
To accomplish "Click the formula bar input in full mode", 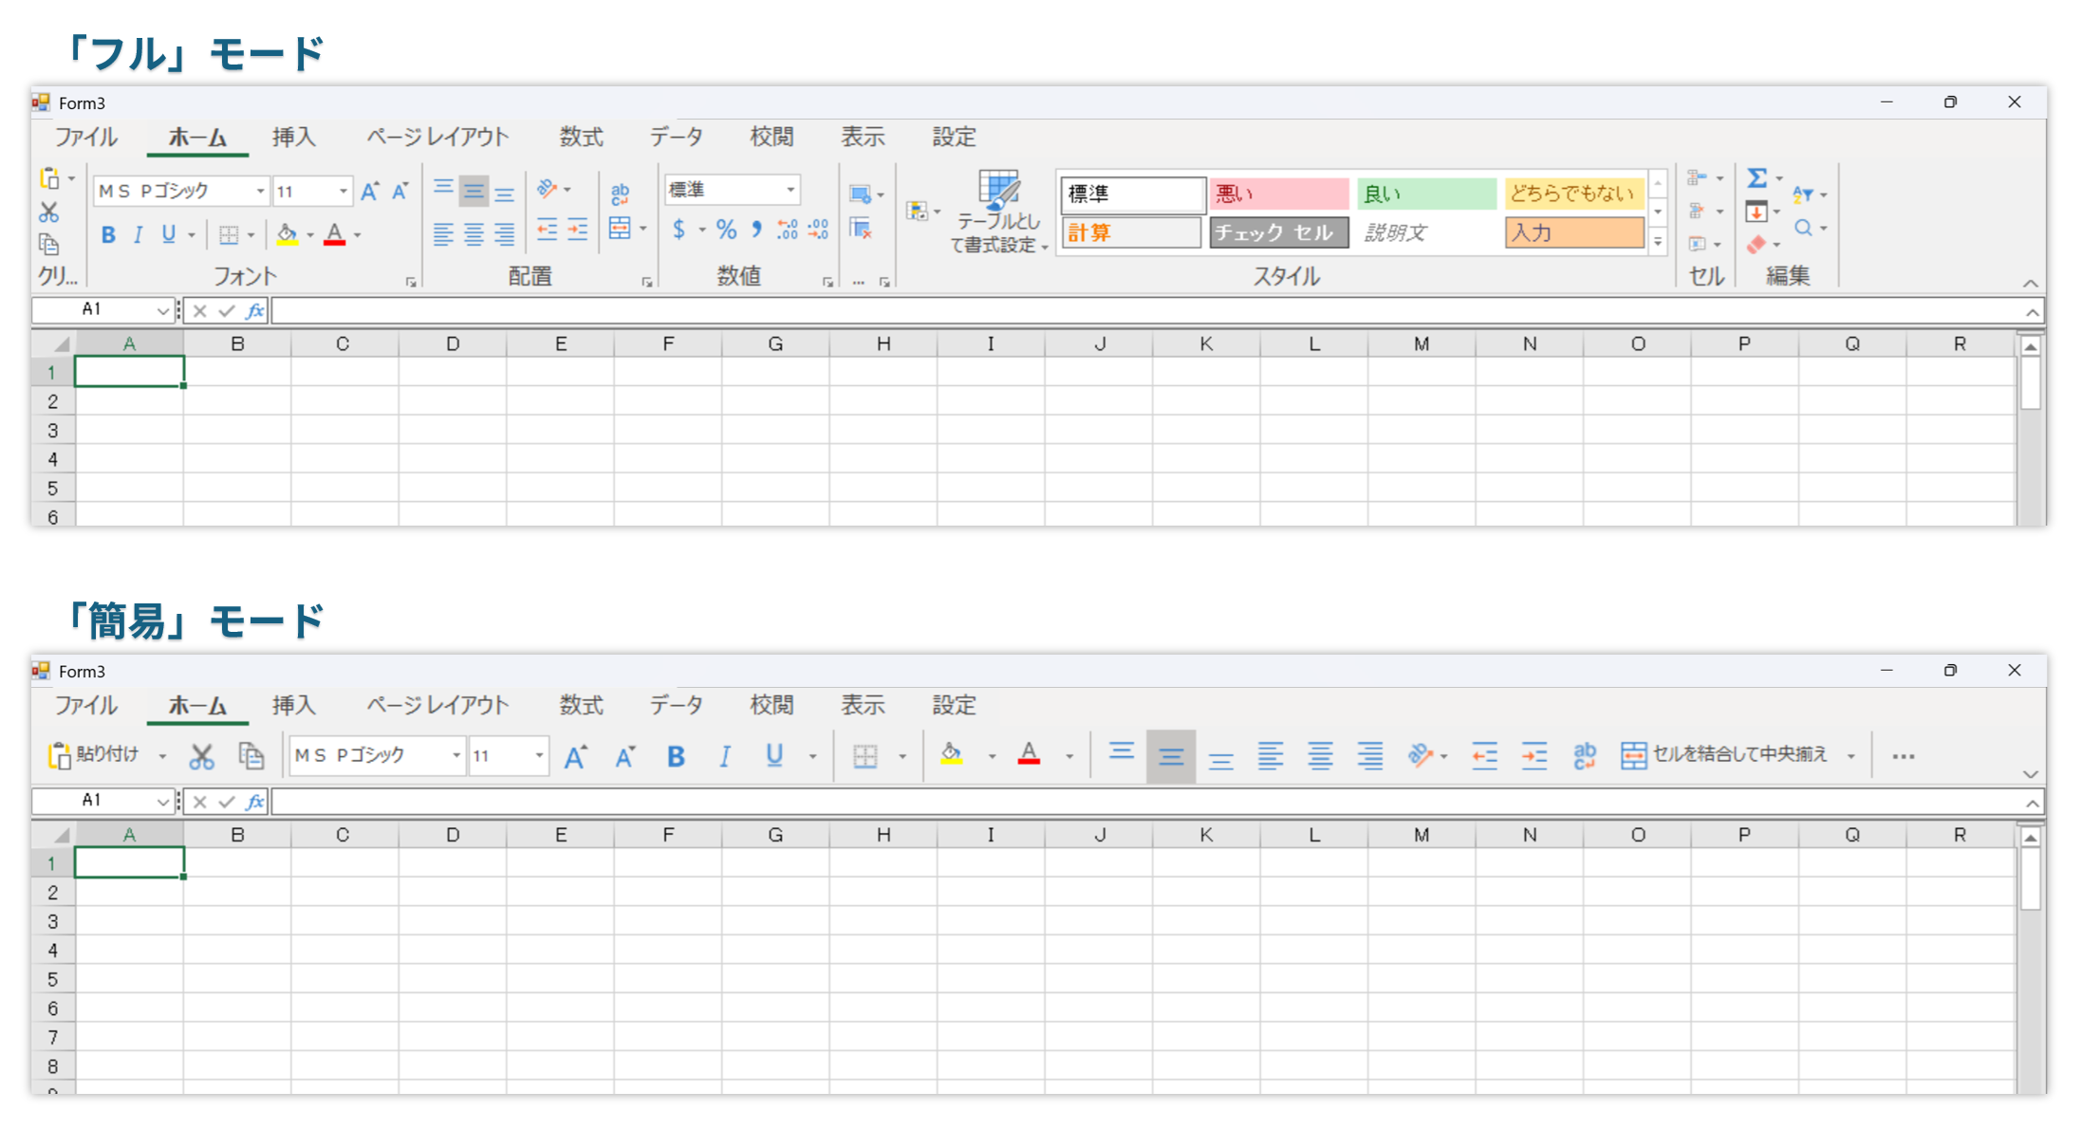I will (x=1146, y=311).
